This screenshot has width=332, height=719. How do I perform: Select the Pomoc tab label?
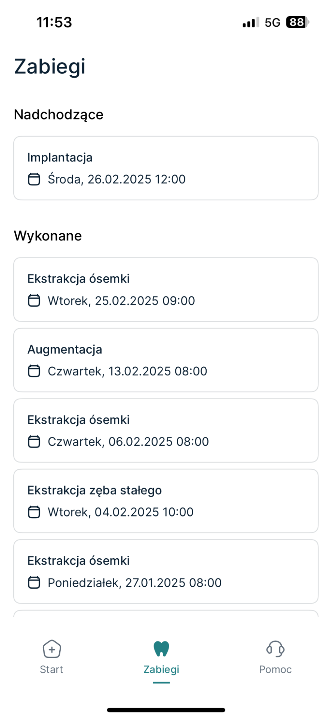click(275, 669)
